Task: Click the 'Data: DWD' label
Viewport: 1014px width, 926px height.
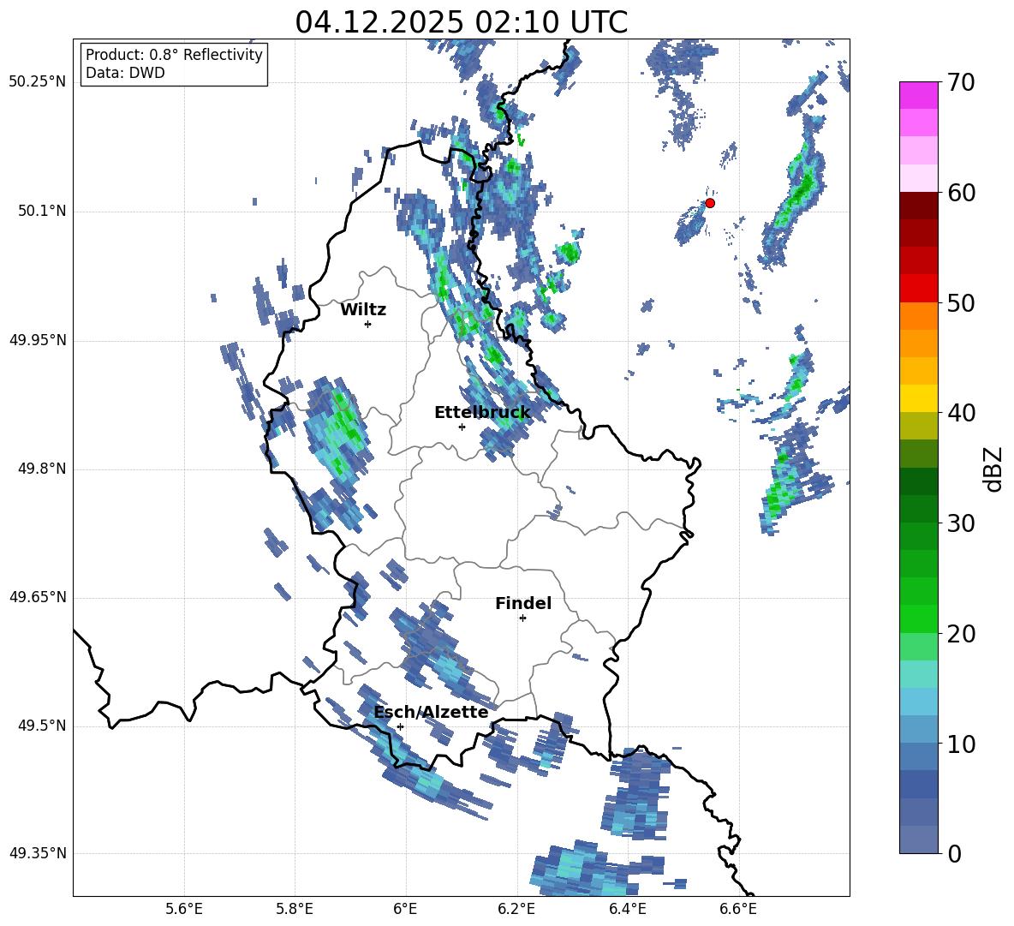Action: (125, 73)
